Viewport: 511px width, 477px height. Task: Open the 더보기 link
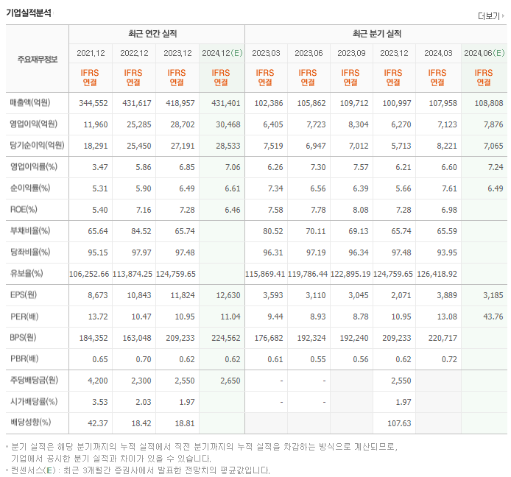(491, 15)
